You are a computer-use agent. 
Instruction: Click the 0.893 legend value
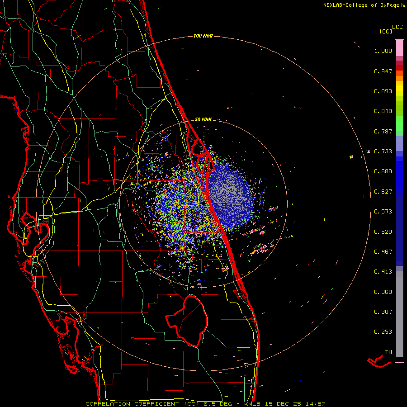(x=383, y=91)
